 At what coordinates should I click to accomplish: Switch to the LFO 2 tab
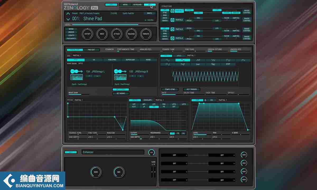(179, 56)
